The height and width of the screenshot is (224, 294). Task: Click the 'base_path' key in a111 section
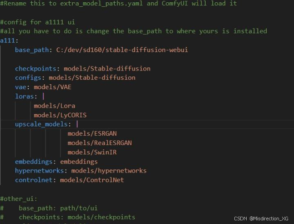point(32,50)
